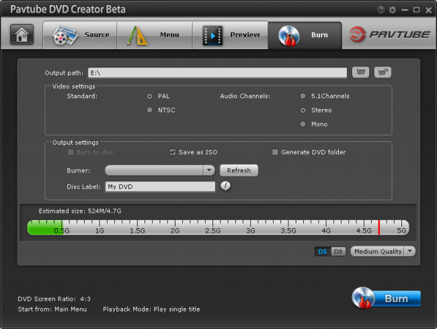
Task: Click the red capacity limit marker
Action: [379, 227]
